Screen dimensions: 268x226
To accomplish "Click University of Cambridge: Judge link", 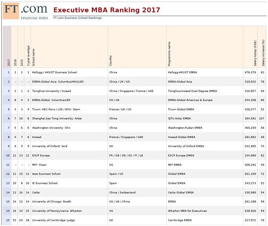I will (x=52, y=220).
